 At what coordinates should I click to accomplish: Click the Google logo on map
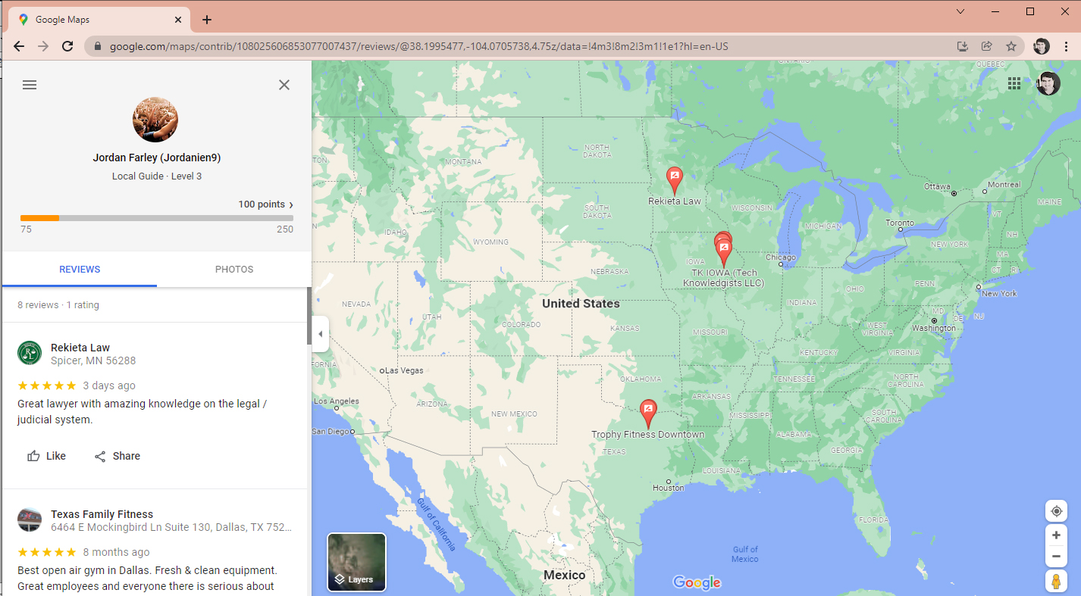click(697, 582)
